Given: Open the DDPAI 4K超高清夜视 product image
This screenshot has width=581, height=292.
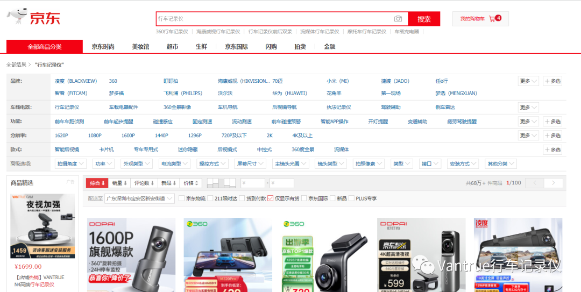Looking at the screenshot, I should pyautogui.click(x=421, y=255).
